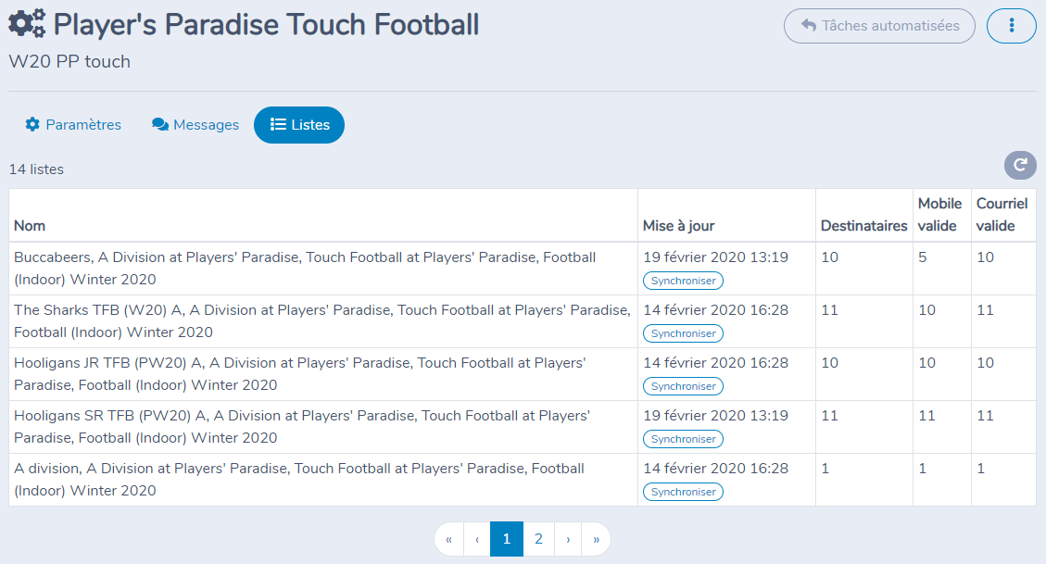Synchronize the A division list
The height and width of the screenshot is (564, 1046).
point(683,492)
